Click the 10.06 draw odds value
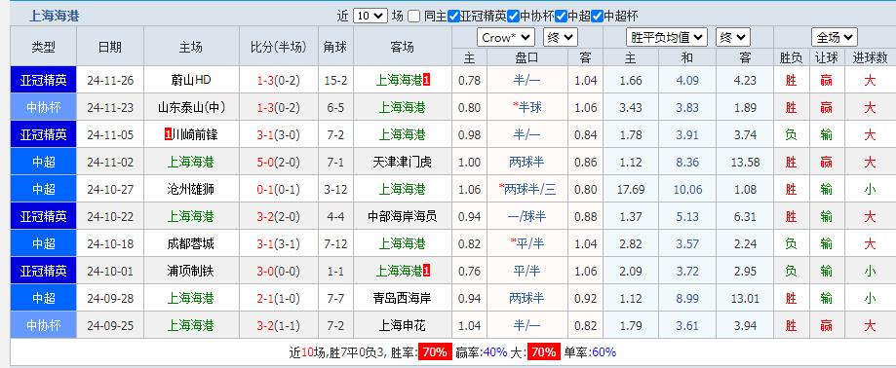 (x=686, y=190)
